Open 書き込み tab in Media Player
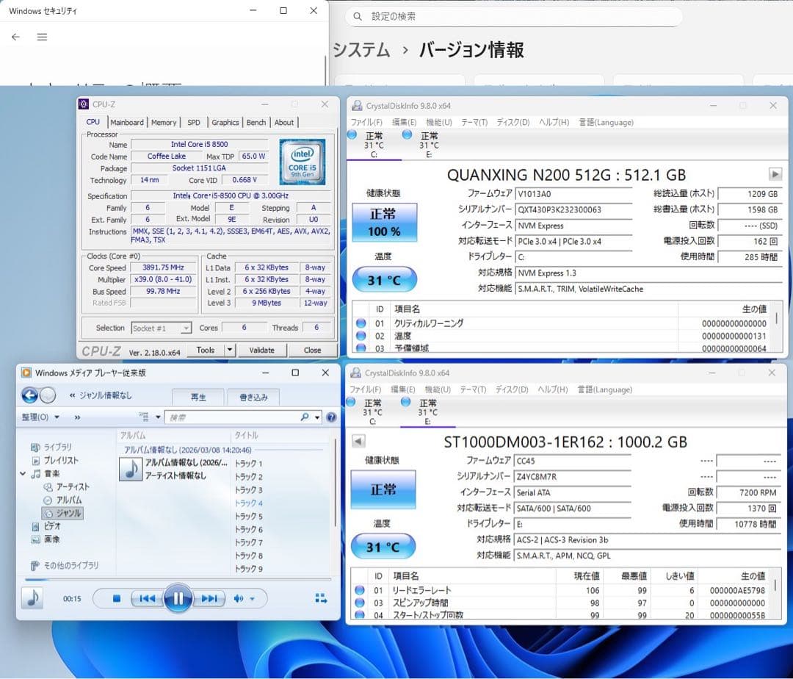 (253, 397)
